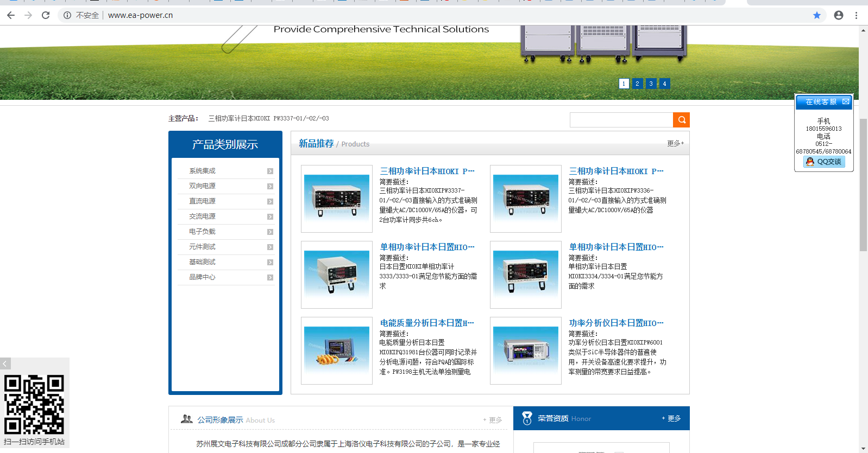
Task: Open the 交流电源 category link
Action: 202,216
